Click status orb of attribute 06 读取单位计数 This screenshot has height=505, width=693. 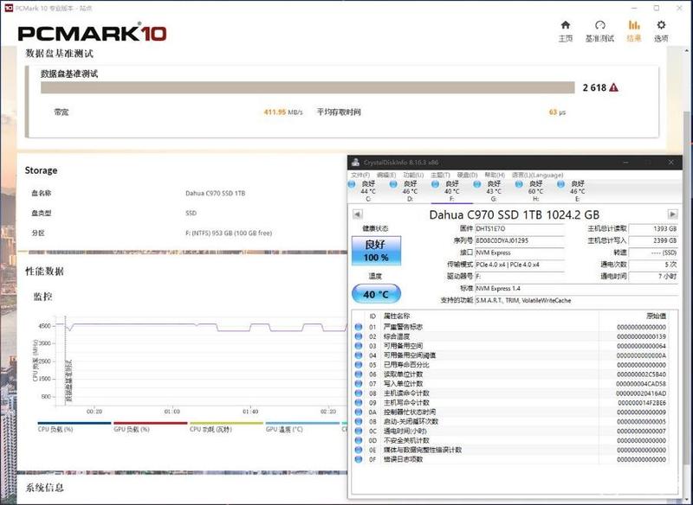click(x=359, y=374)
